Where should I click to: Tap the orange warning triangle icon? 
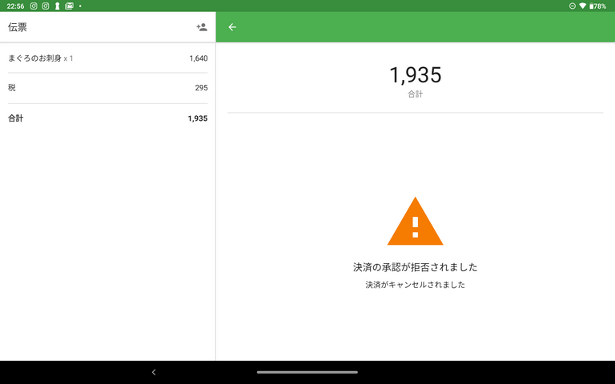coord(415,222)
